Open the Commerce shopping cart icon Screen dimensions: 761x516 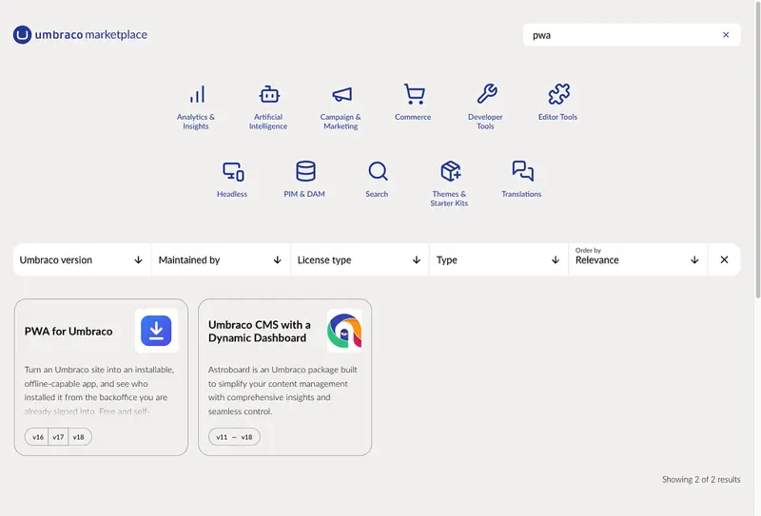coord(414,94)
